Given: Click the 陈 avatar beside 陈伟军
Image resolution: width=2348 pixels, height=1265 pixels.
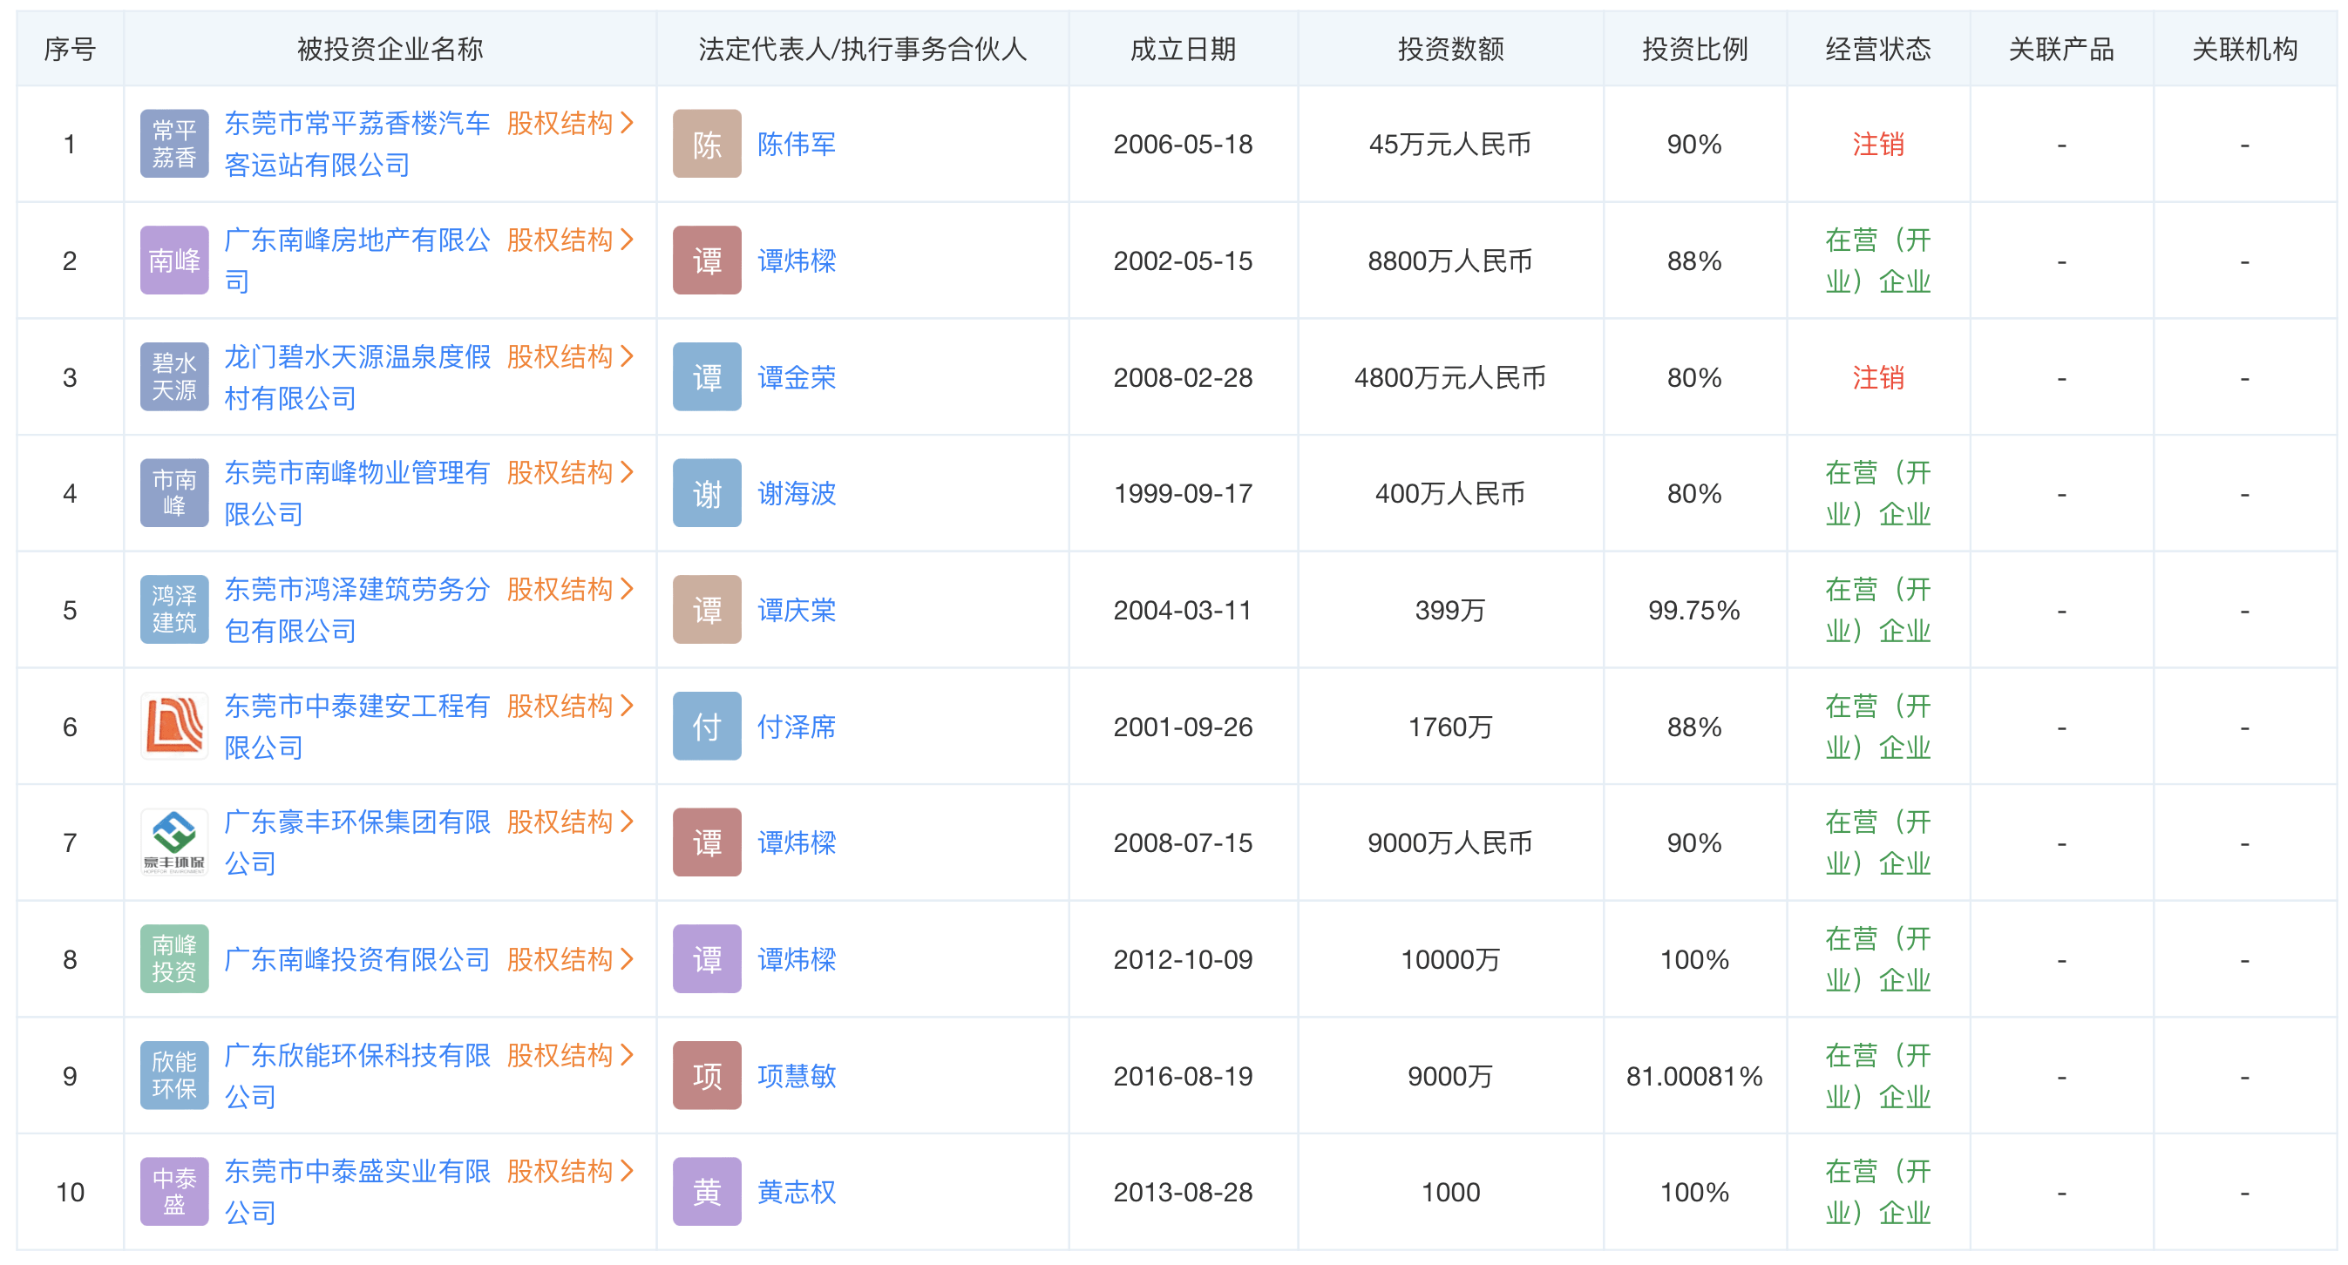Looking at the screenshot, I should (x=708, y=144).
